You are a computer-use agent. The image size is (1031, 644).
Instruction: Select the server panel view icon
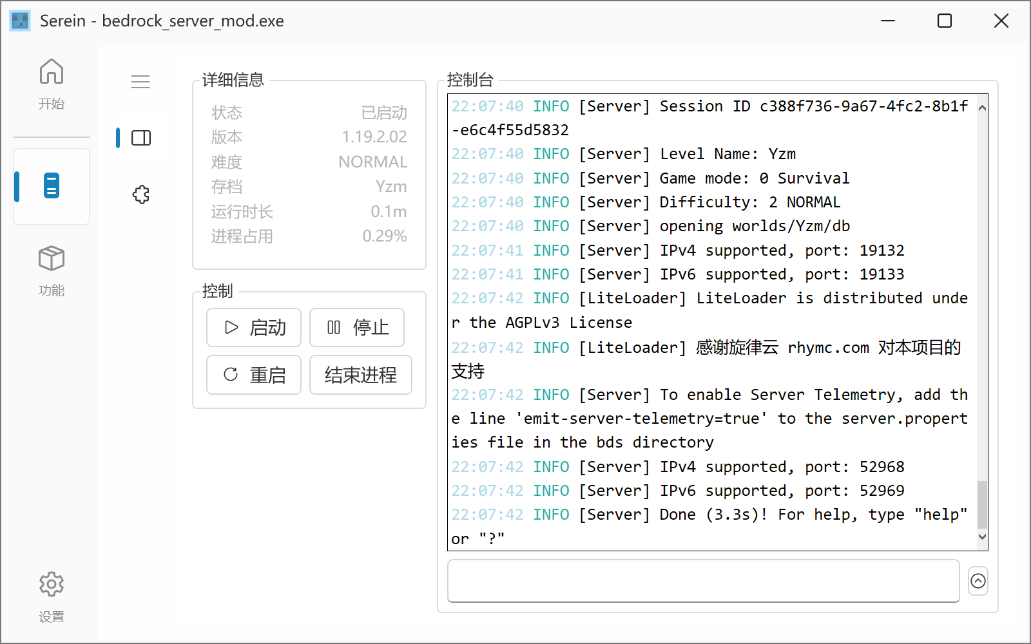coord(141,138)
